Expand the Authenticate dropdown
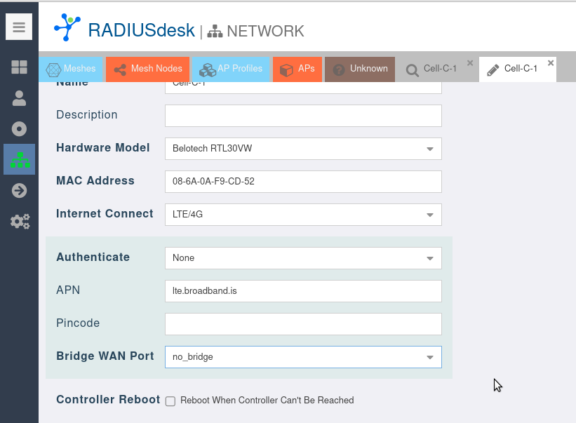The image size is (576, 423). 429,258
